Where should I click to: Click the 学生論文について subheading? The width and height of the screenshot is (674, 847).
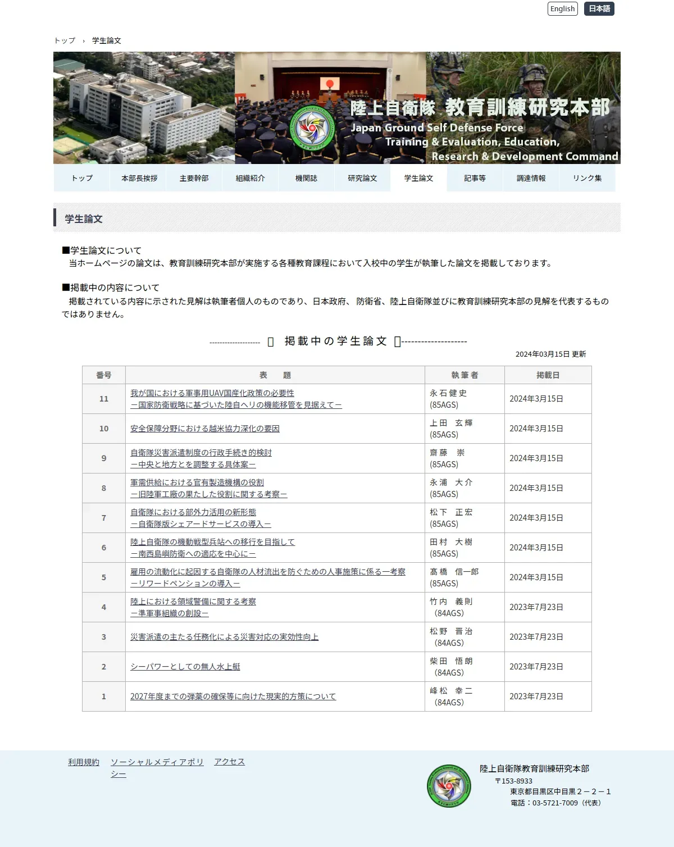102,251
